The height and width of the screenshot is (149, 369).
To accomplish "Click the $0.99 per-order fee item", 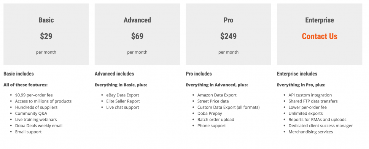I will click(x=34, y=95).
